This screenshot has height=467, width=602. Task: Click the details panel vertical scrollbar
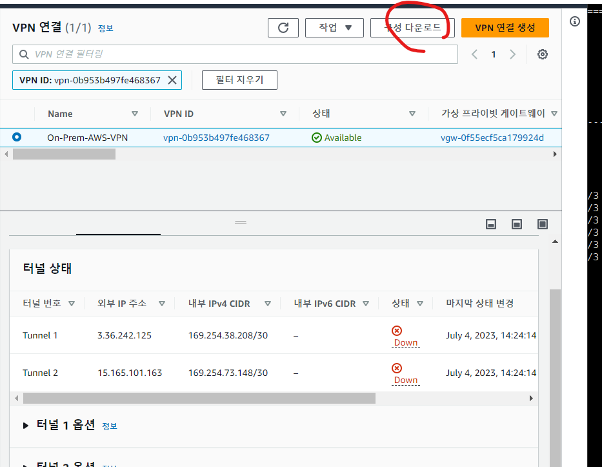pyautogui.click(x=555, y=378)
